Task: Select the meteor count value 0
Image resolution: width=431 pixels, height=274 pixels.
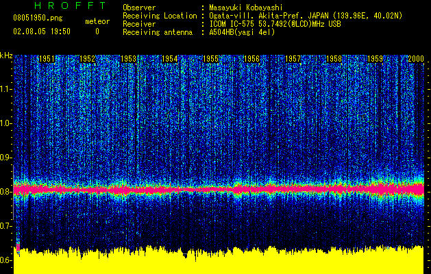Action: [97, 31]
